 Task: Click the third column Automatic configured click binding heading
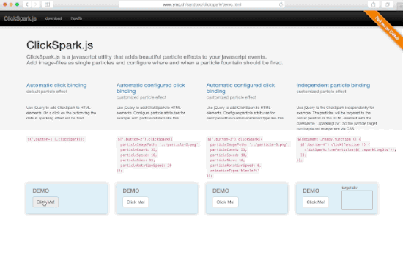(240, 88)
